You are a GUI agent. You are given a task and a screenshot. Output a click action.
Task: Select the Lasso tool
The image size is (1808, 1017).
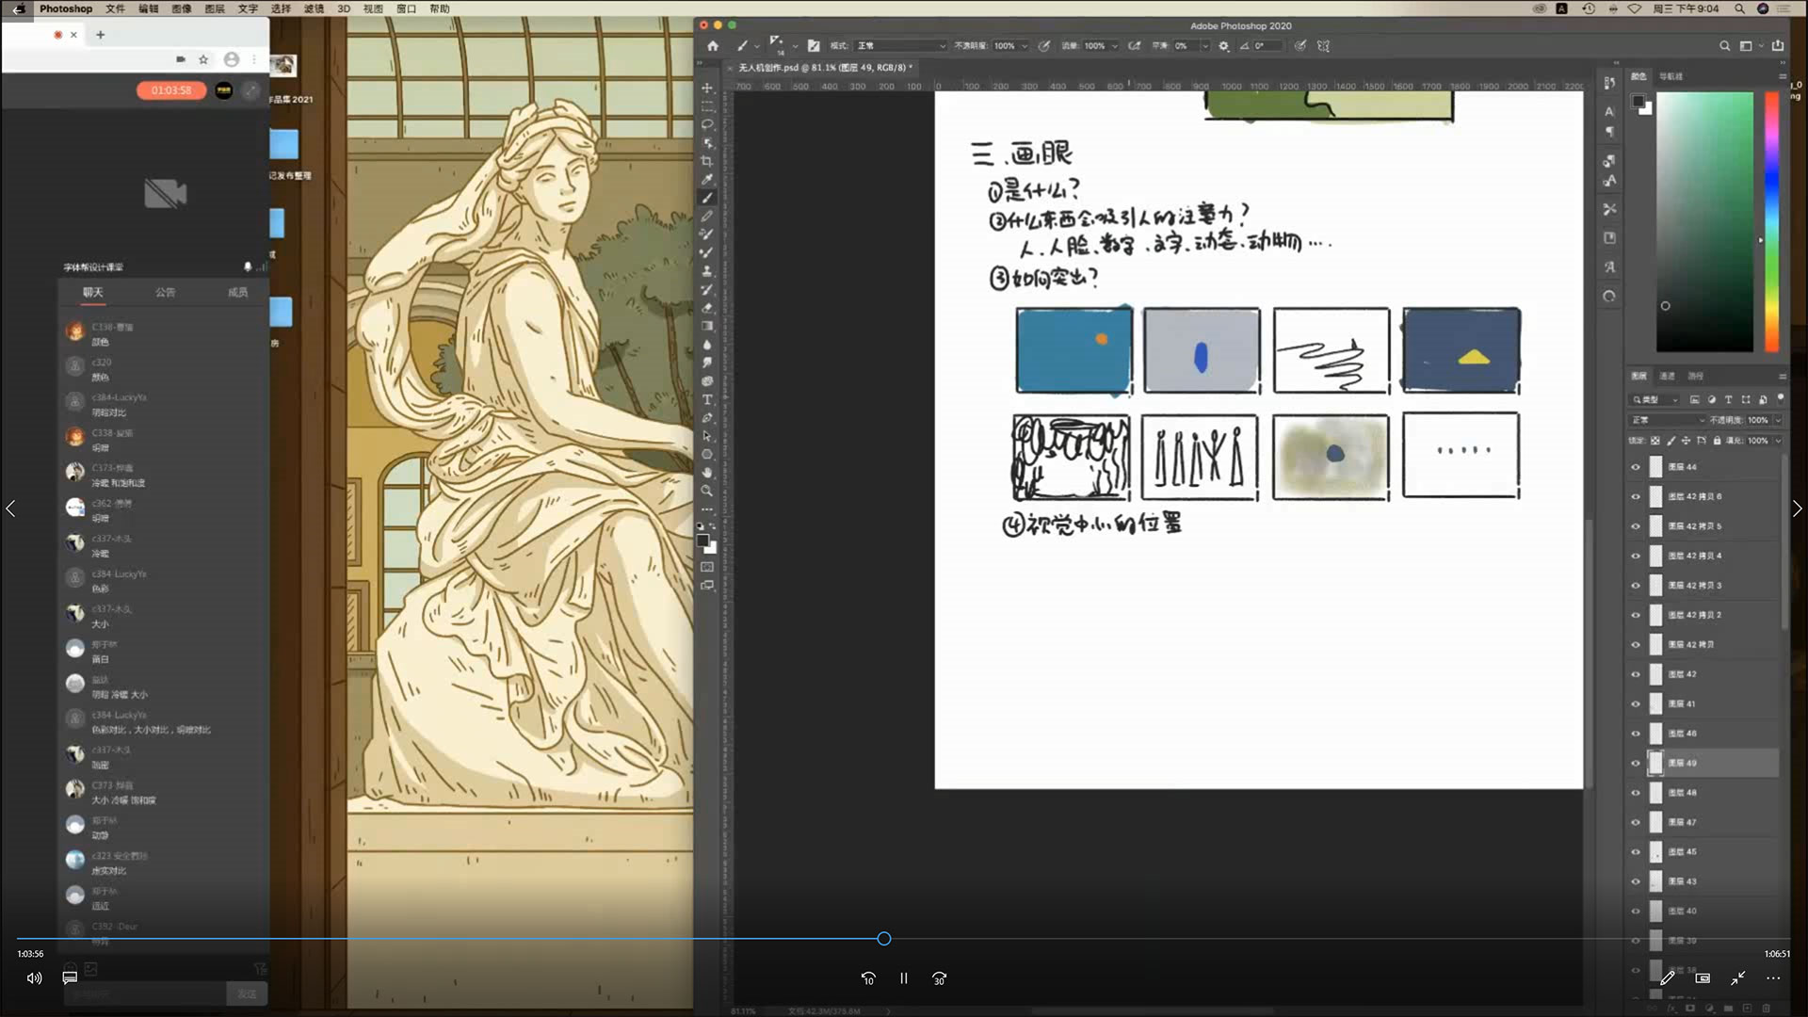pyautogui.click(x=707, y=124)
